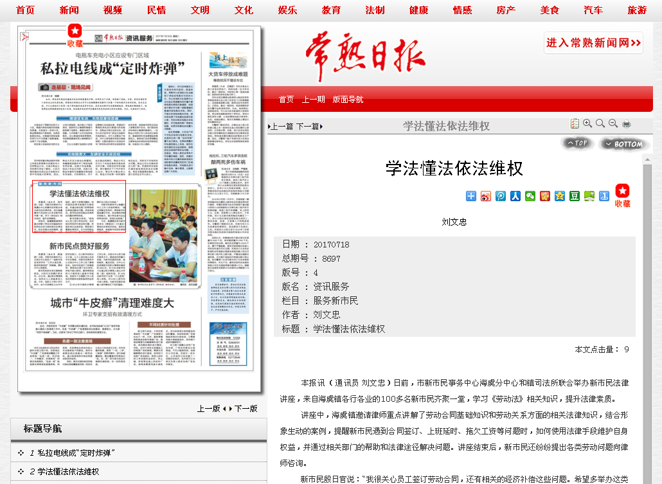
Task: Go to 首页 in top navigation
Action: tap(25, 10)
